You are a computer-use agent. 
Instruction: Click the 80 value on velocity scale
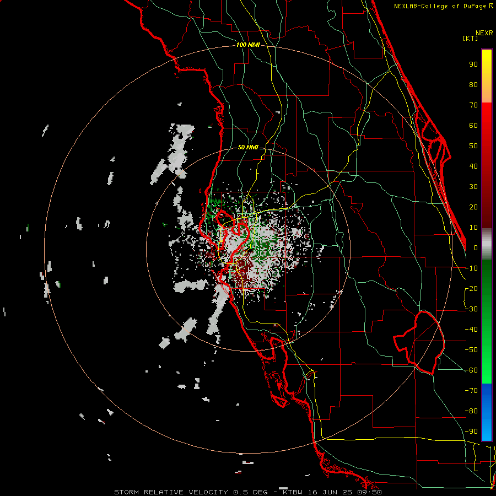click(473, 85)
